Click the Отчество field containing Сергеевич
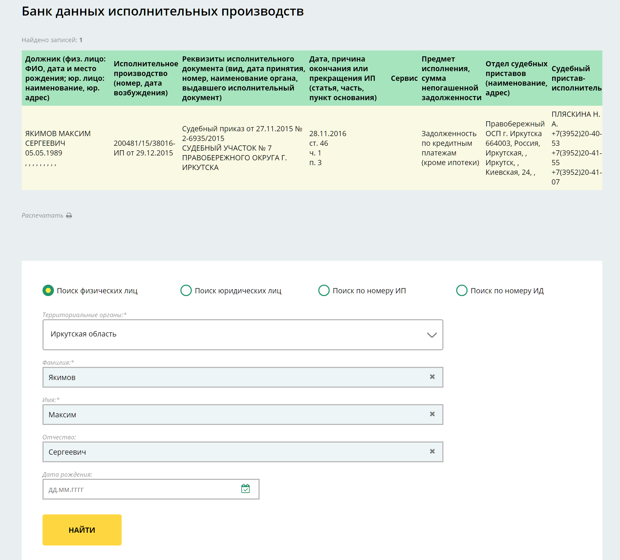Viewport: 620px width, 560px height. pyautogui.click(x=235, y=452)
